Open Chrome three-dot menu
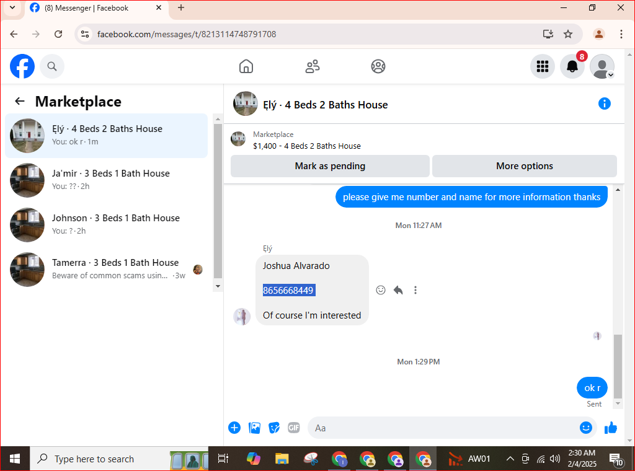 point(621,34)
